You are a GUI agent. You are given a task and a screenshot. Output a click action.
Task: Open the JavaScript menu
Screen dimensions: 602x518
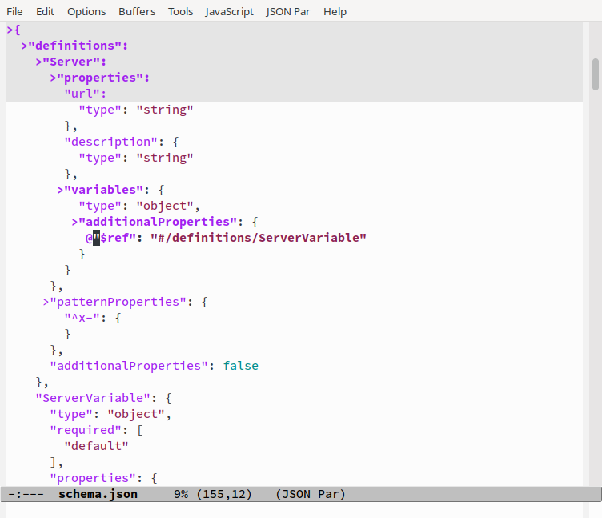(x=229, y=11)
